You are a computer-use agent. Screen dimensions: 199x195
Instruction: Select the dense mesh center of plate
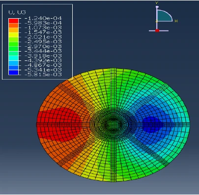click(x=113, y=124)
